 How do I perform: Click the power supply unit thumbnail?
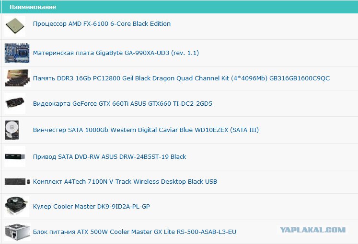[15, 232]
